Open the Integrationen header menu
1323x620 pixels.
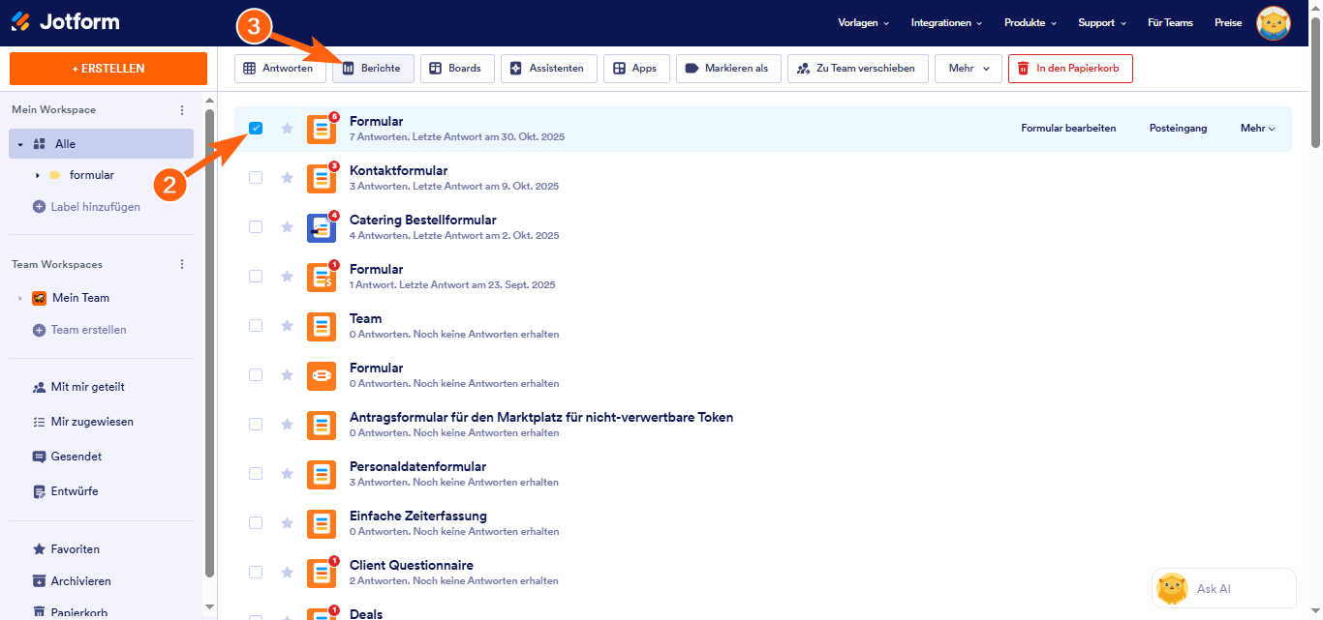(946, 22)
